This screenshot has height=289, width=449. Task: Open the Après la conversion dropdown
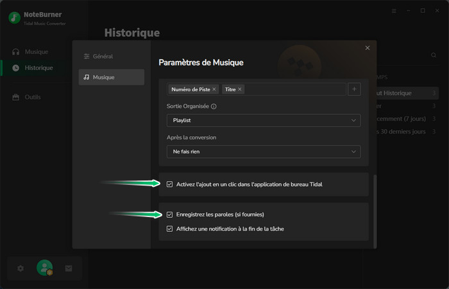coord(263,152)
